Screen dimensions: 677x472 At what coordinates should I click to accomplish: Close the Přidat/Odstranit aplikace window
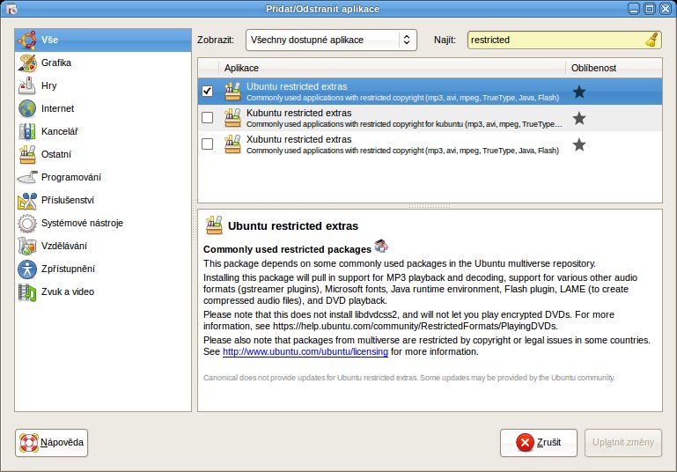pos(666,9)
